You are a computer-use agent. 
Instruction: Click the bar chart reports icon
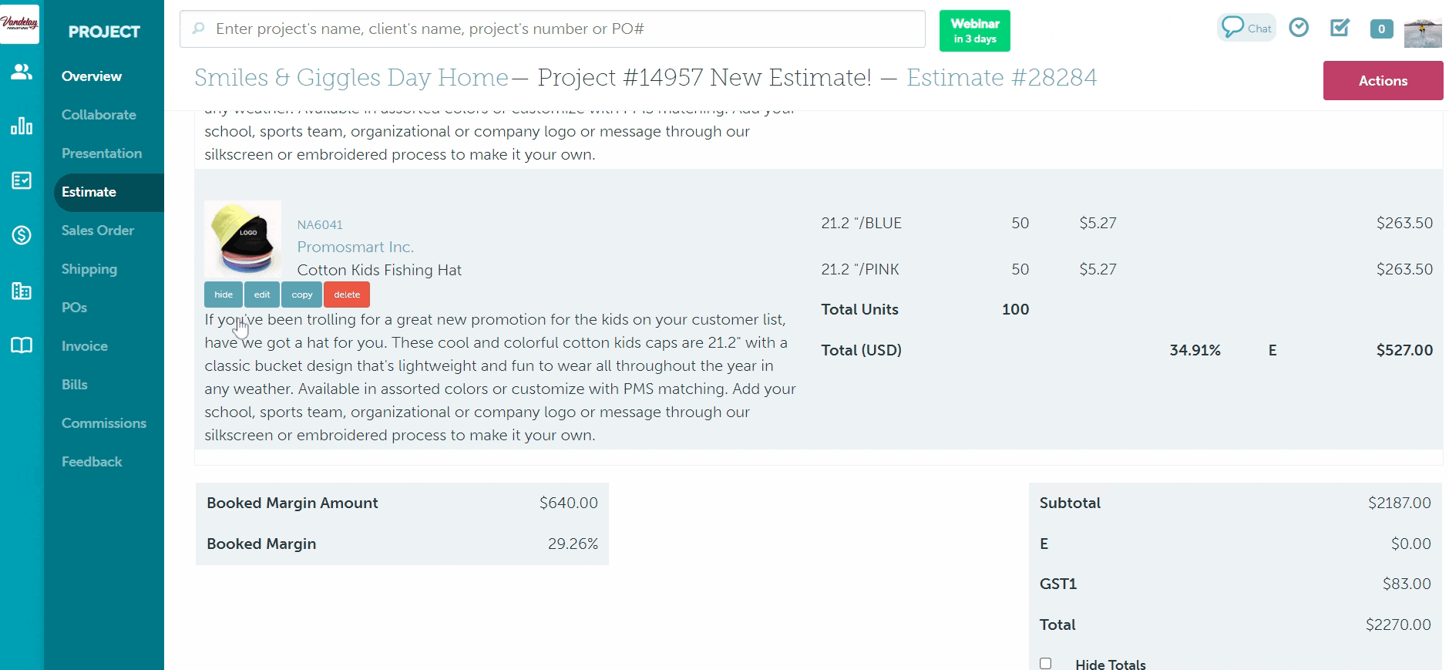tap(22, 126)
